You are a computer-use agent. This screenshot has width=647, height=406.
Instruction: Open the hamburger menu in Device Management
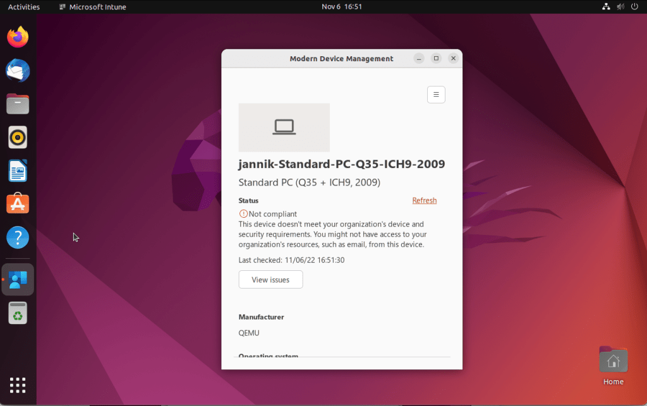click(436, 95)
